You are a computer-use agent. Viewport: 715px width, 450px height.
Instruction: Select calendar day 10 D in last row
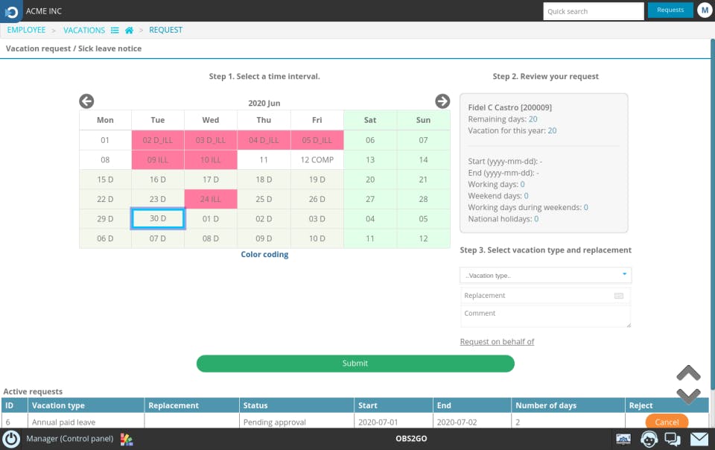coord(317,238)
